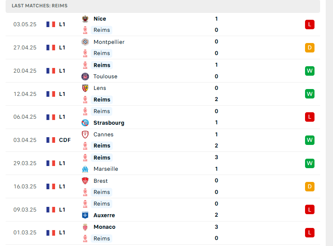
Task: Click the Toulouse club badge
Action: point(85,77)
